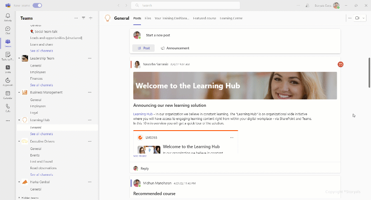Open Lost and Found channel
Screen dimensions: 371x200
(41, 161)
